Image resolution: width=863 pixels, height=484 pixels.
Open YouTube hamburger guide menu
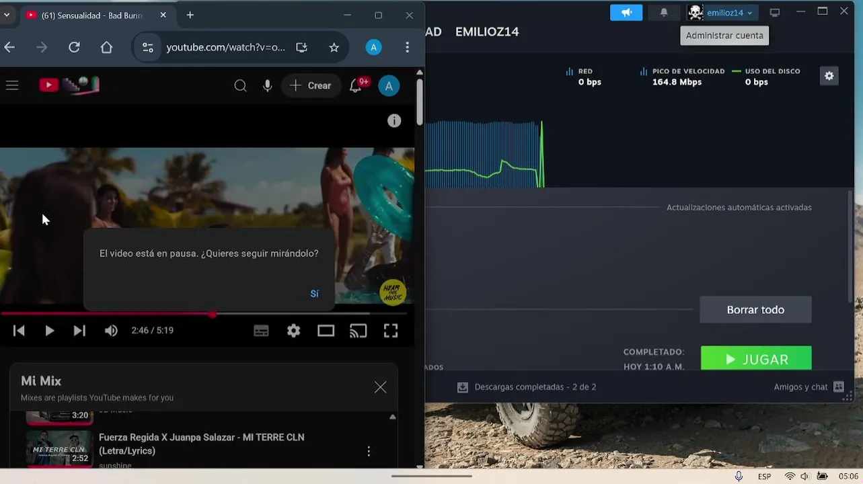12,85
